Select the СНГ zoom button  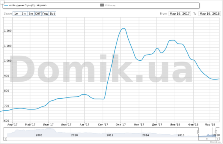[x=38, y=14]
